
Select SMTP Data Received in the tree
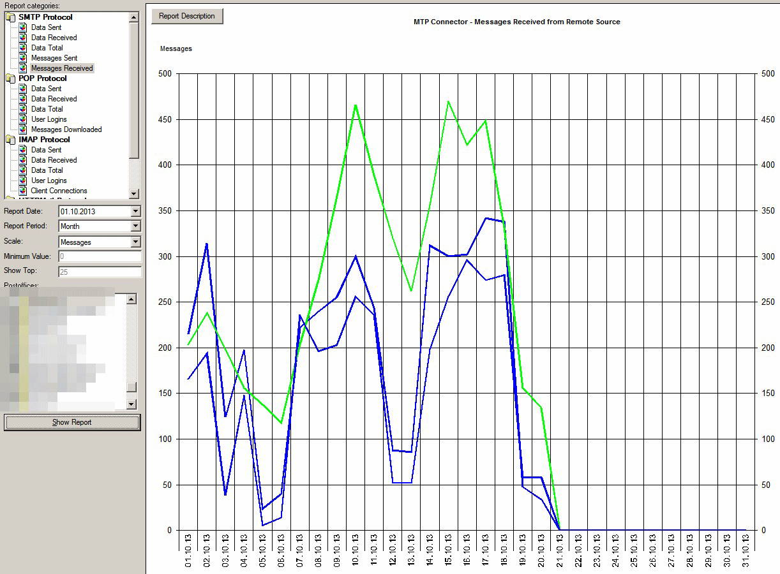[x=54, y=38]
